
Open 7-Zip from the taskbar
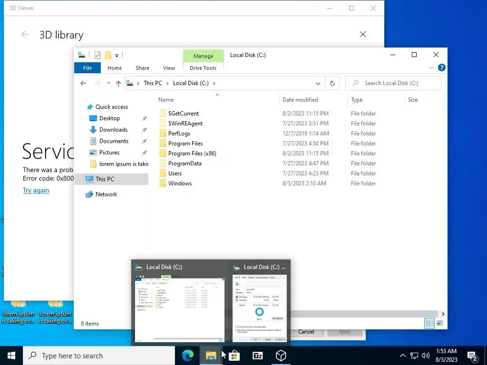tap(257, 355)
